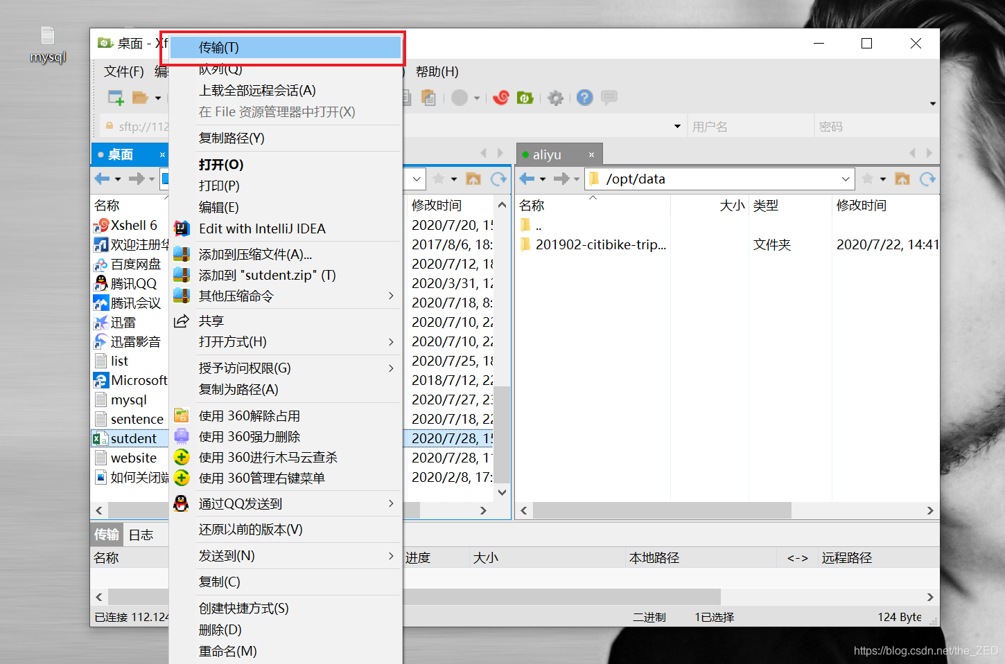Select the website file in local list
The height and width of the screenshot is (664, 1005).
click(x=134, y=458)
